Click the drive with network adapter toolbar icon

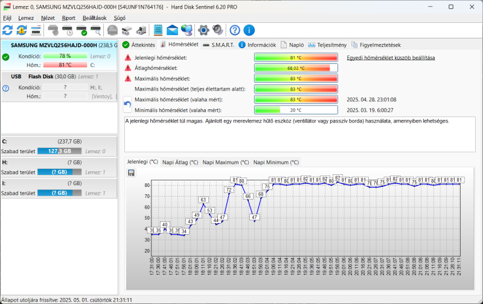[x=141, y=30]
